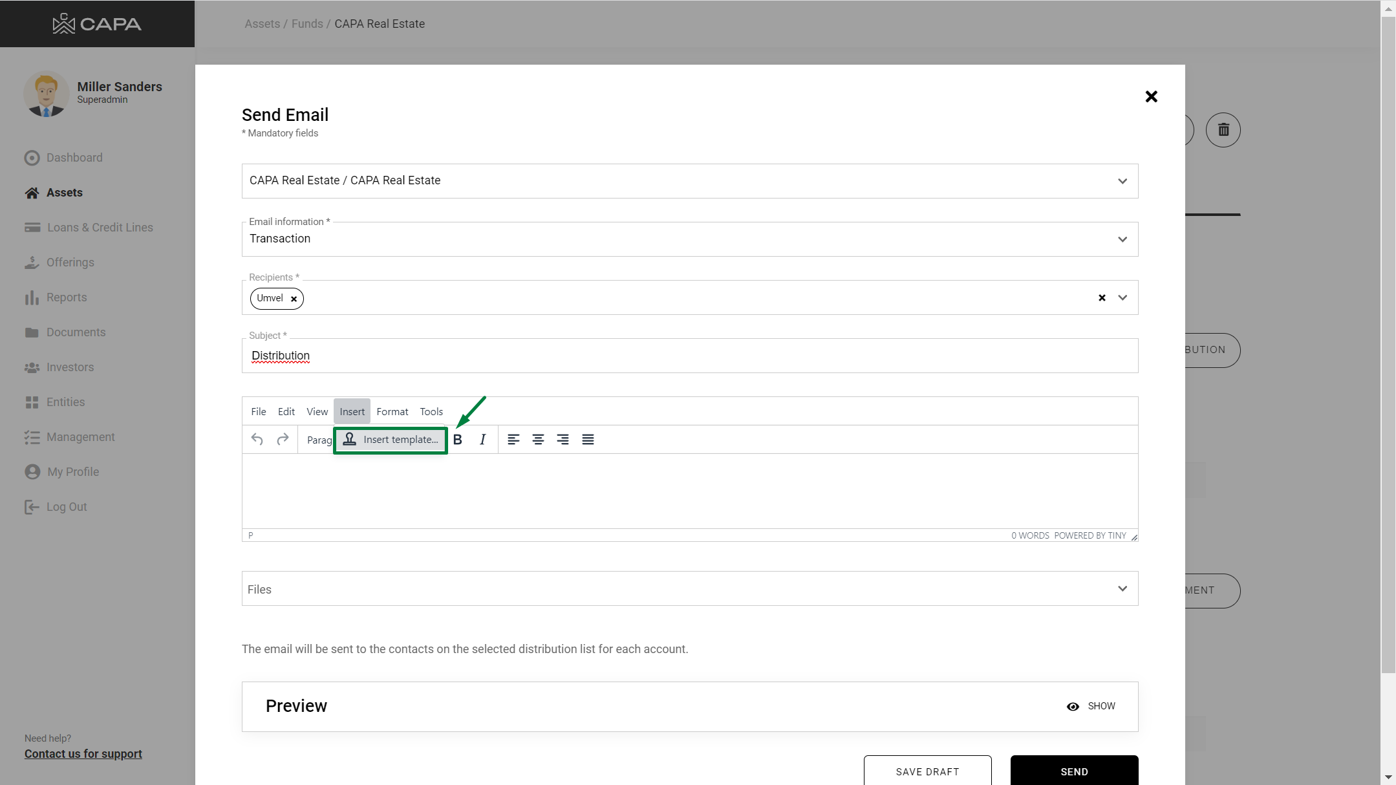The image size is (1396, 785).
Task: Center align the text
Action: click(538, 440)
